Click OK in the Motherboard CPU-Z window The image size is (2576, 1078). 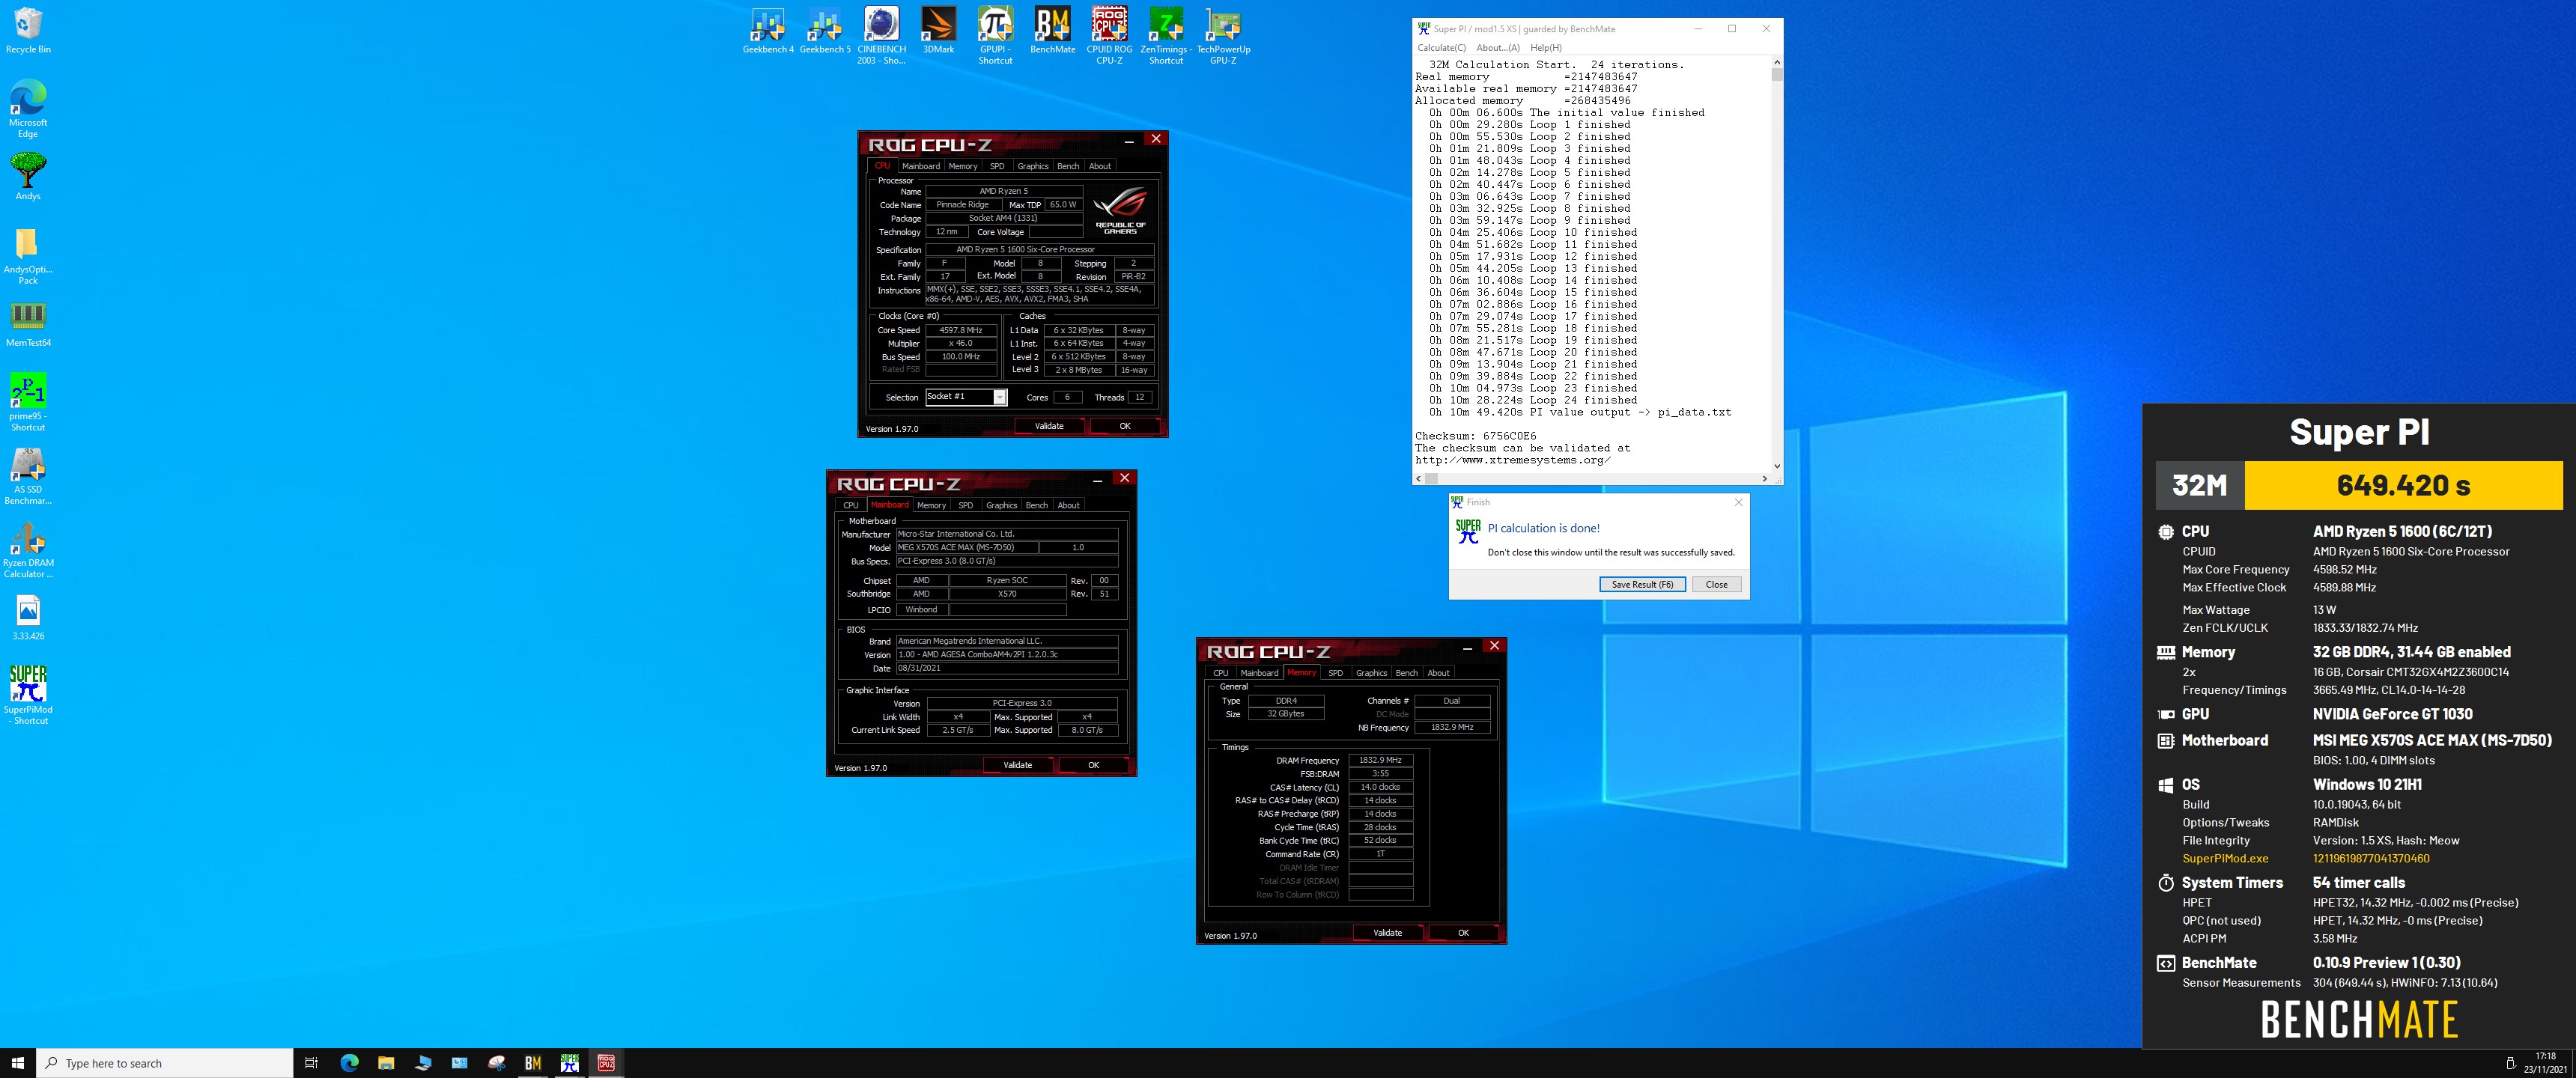1093,765
